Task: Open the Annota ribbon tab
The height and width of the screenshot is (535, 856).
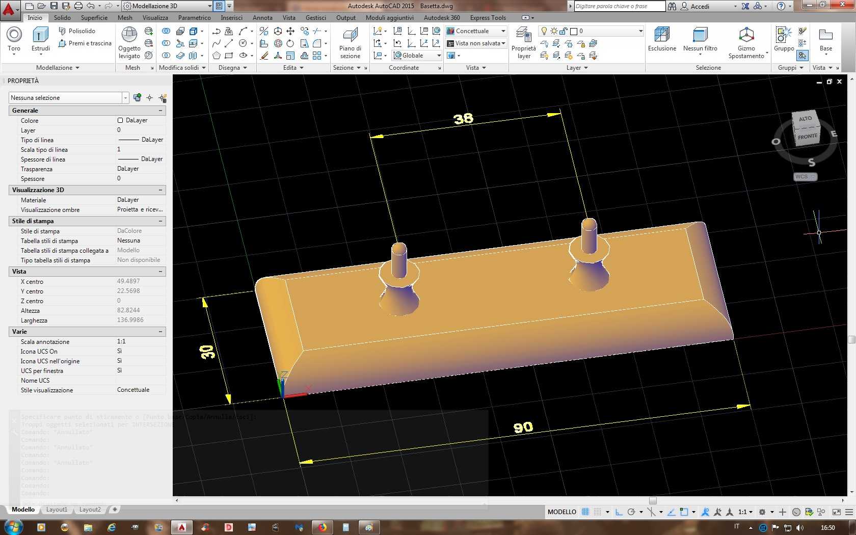Action: (x=262, y=18)
